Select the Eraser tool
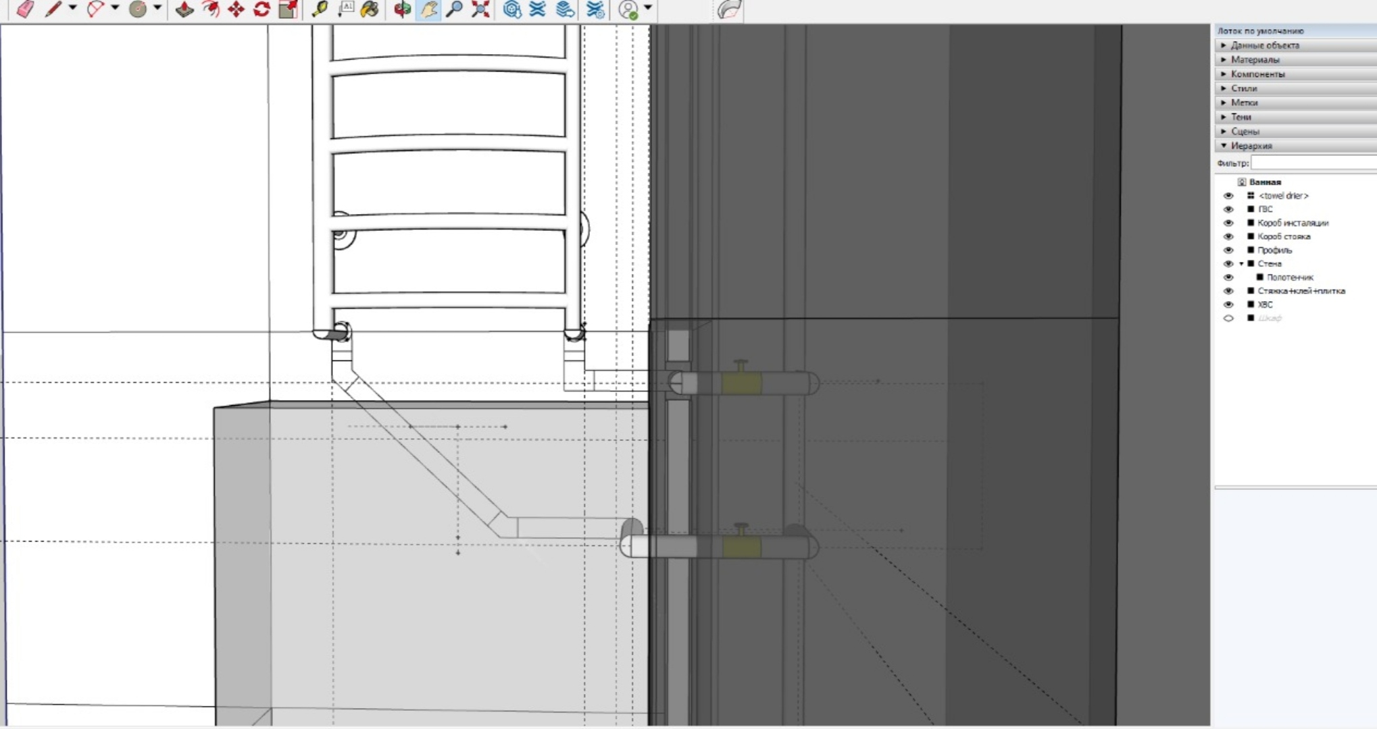Image resolution: width=1377 pixels, height=729 pixels. 25,9
